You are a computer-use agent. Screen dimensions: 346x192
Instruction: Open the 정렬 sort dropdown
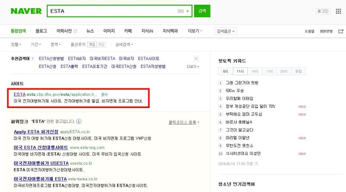(16, 45)
